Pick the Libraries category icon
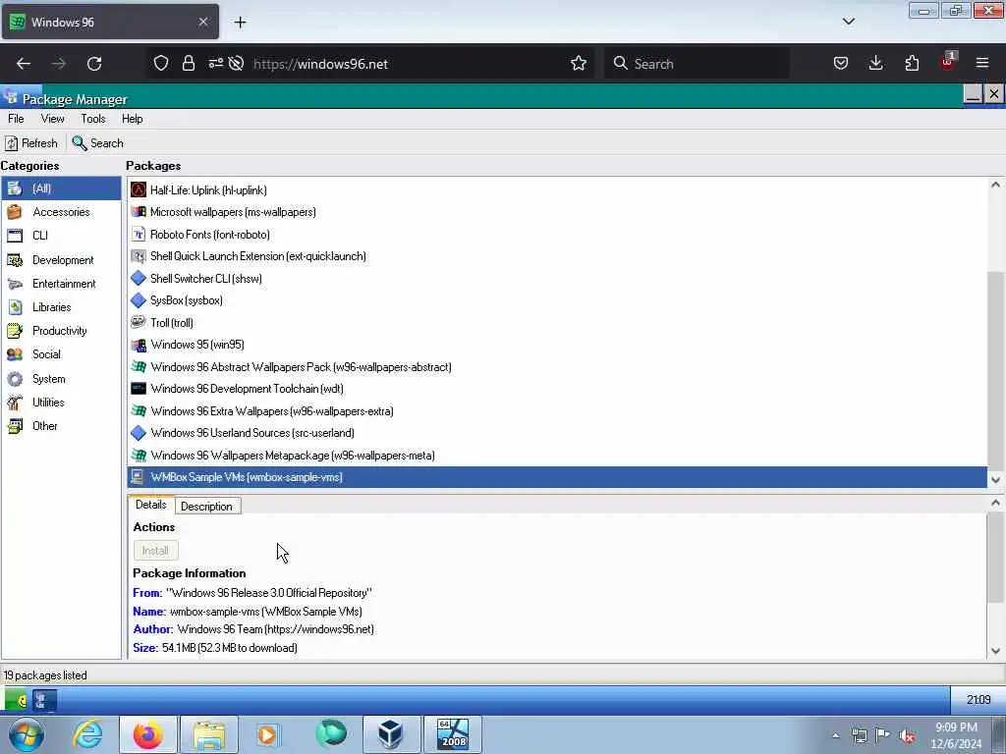This screenshot has height=754, width=1006. pos(15,307)
